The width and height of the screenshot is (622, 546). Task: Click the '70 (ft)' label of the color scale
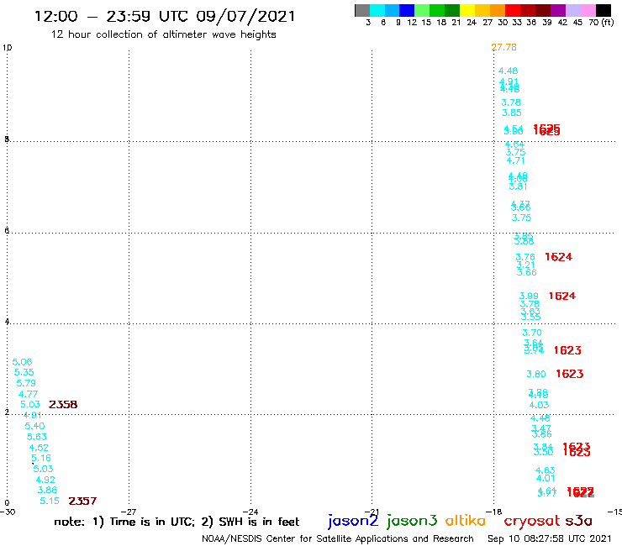pos(601,22)
